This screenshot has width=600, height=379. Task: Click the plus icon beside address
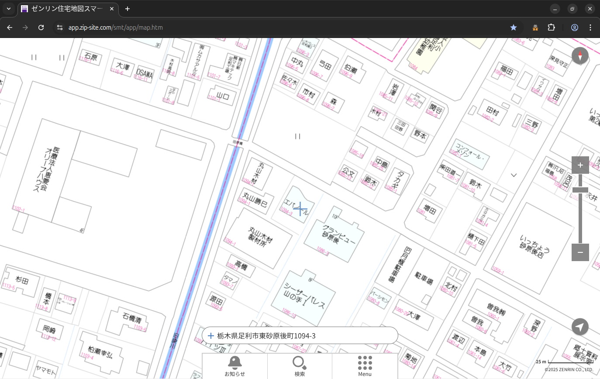(x=211, y=336)
